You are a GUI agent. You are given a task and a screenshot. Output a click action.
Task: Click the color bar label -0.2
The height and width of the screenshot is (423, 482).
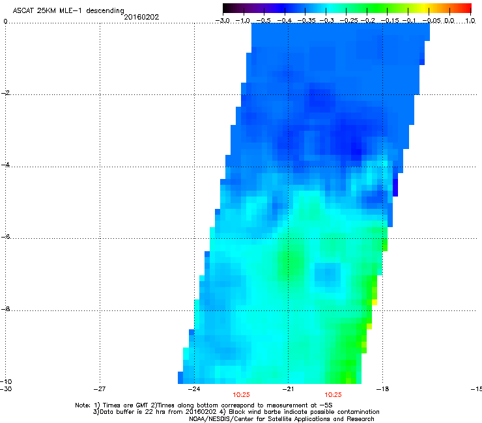(x=367, y=21)
